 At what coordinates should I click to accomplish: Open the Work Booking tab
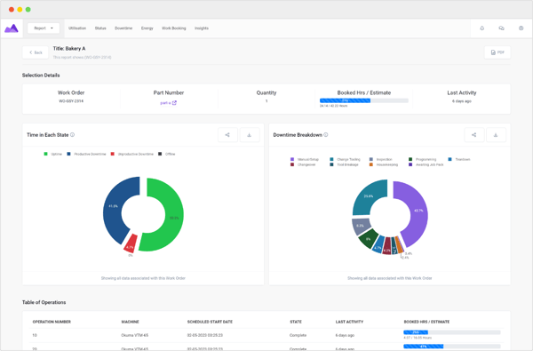coord(174,28)
